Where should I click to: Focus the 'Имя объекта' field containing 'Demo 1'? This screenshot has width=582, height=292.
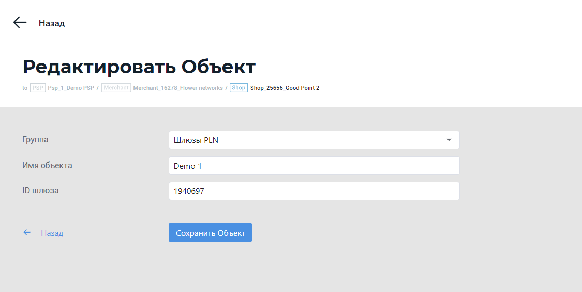(x=314, y=166)
